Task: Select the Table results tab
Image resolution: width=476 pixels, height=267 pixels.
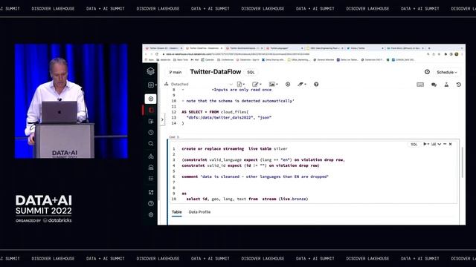Action: point(177,212)
